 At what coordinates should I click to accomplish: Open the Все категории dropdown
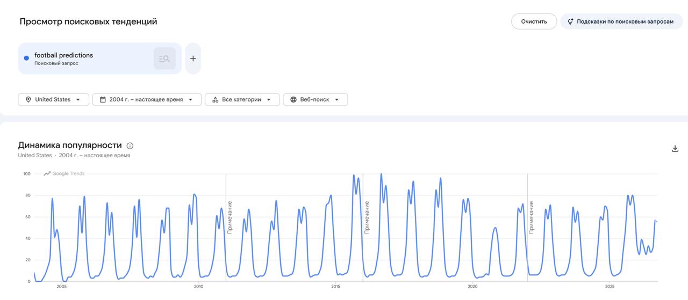point(242,99)
